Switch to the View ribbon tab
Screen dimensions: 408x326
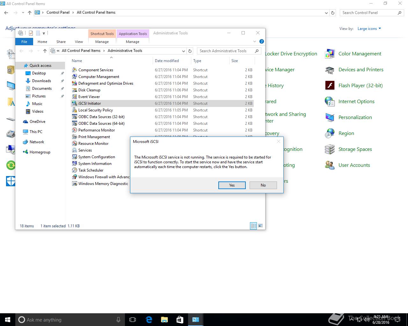click(79, 42)
